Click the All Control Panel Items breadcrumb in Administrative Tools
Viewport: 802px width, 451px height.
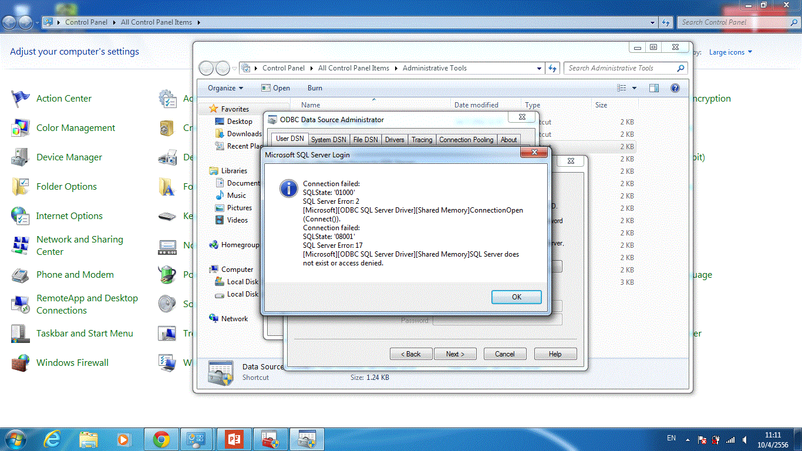point(353,68)
